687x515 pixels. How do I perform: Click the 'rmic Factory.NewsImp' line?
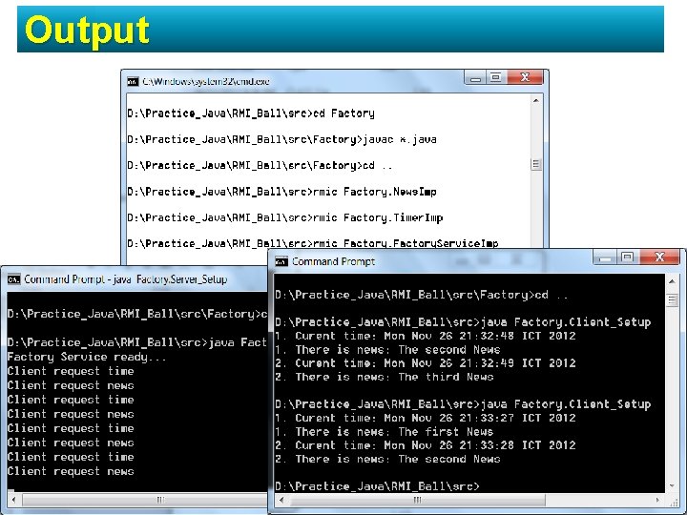coord(281,192)
